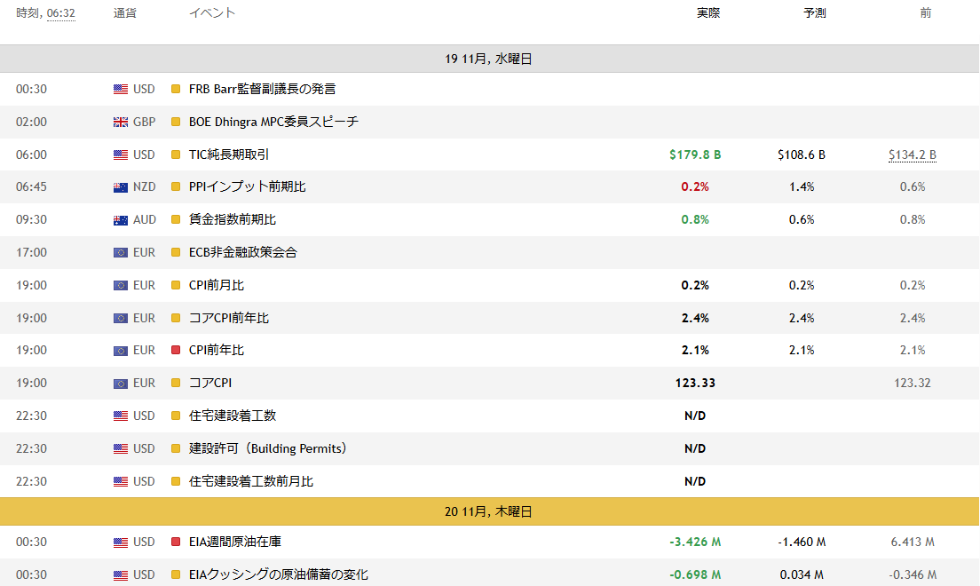Viewport: 980px width, 586px height.
Task: Click the revised previous value $134.2 B
Action: coord(912,154)
